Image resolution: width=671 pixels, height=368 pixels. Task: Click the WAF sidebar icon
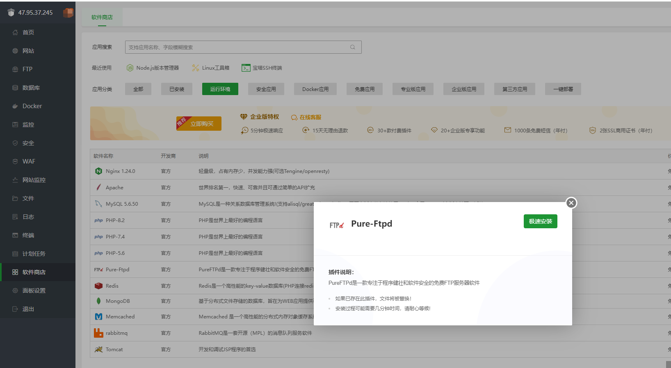click(x=15, y=161)
